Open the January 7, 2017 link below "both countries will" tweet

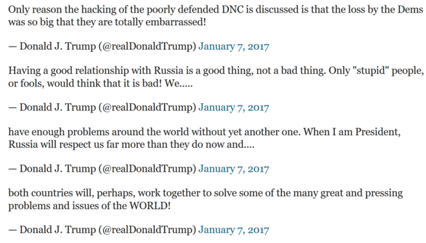click(234, 230)
